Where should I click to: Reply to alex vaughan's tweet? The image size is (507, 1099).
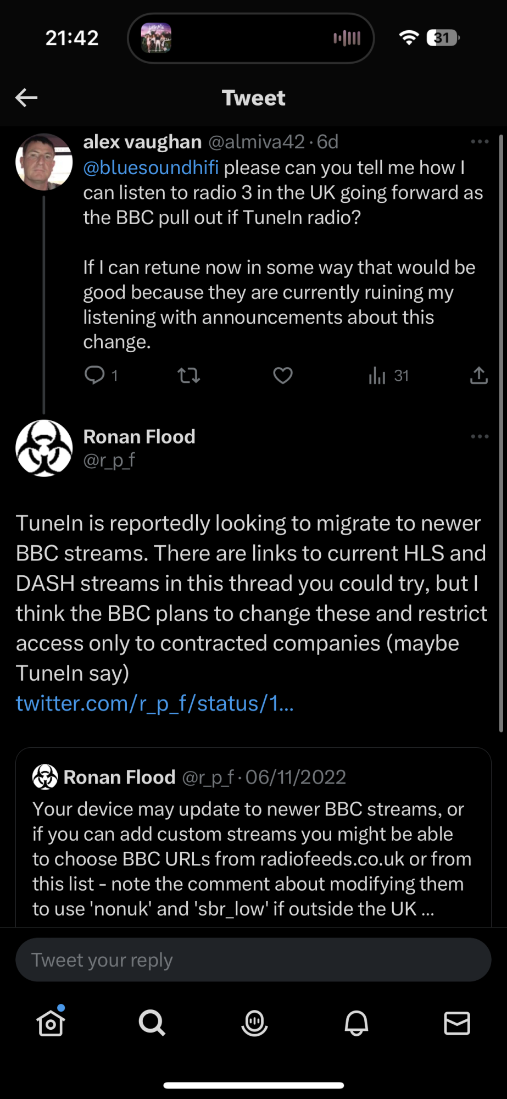(94, 375)
